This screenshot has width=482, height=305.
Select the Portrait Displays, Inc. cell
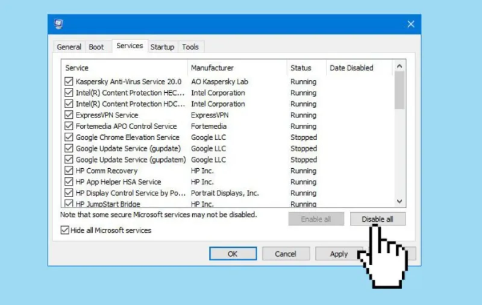pos(225,193)
